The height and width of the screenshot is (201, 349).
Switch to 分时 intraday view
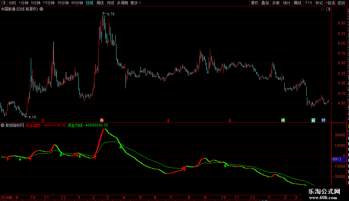(x=12, y=3)
